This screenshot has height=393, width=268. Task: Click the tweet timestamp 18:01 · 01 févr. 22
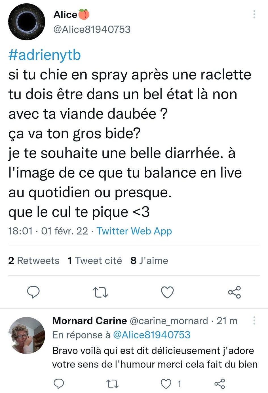[x=48, y=231]
